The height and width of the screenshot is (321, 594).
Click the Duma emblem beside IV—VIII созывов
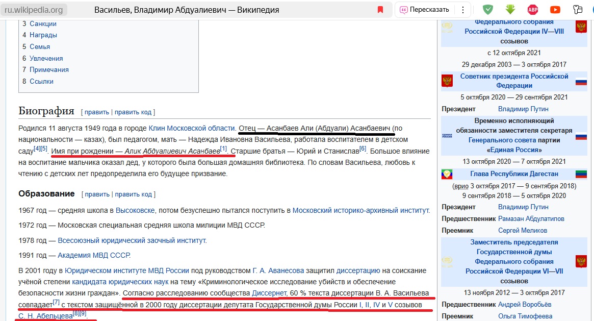click(x=447, y=27)
